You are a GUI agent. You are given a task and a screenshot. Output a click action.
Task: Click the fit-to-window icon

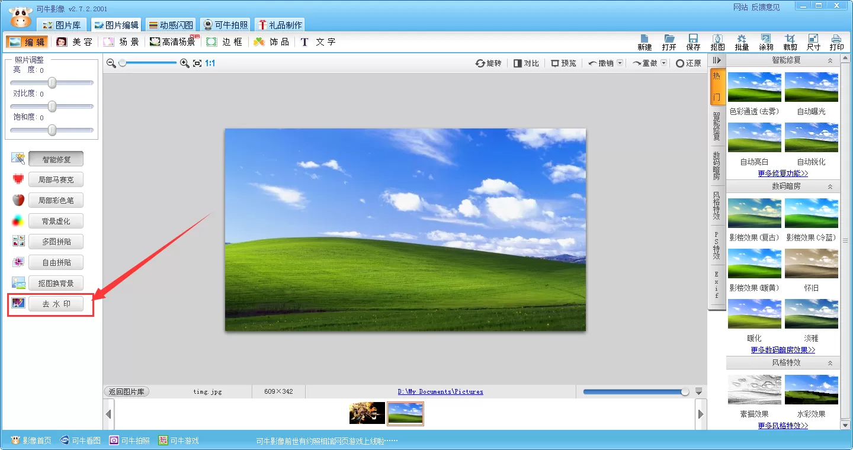coord(197,63)
